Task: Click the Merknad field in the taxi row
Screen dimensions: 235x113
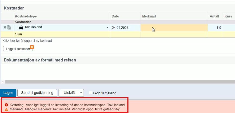Action: click(174, 28)
